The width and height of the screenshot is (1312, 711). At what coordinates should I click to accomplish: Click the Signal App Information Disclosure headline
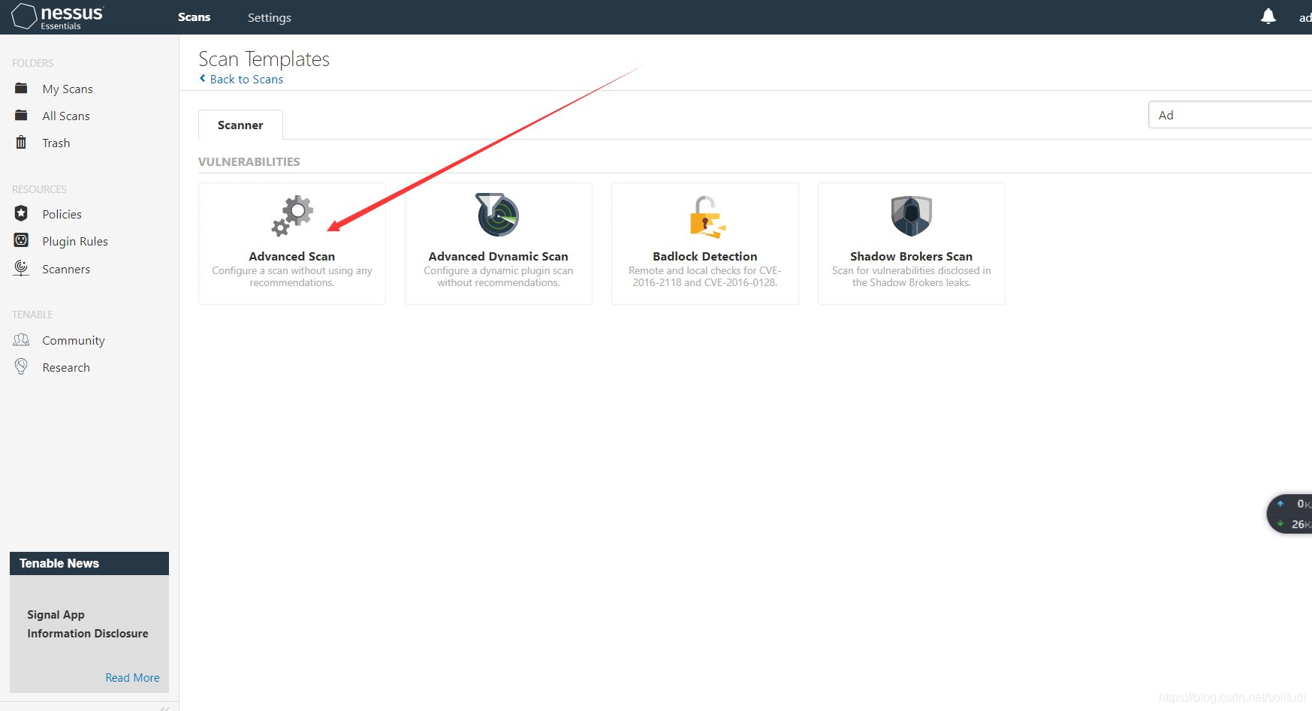point(88,624)
